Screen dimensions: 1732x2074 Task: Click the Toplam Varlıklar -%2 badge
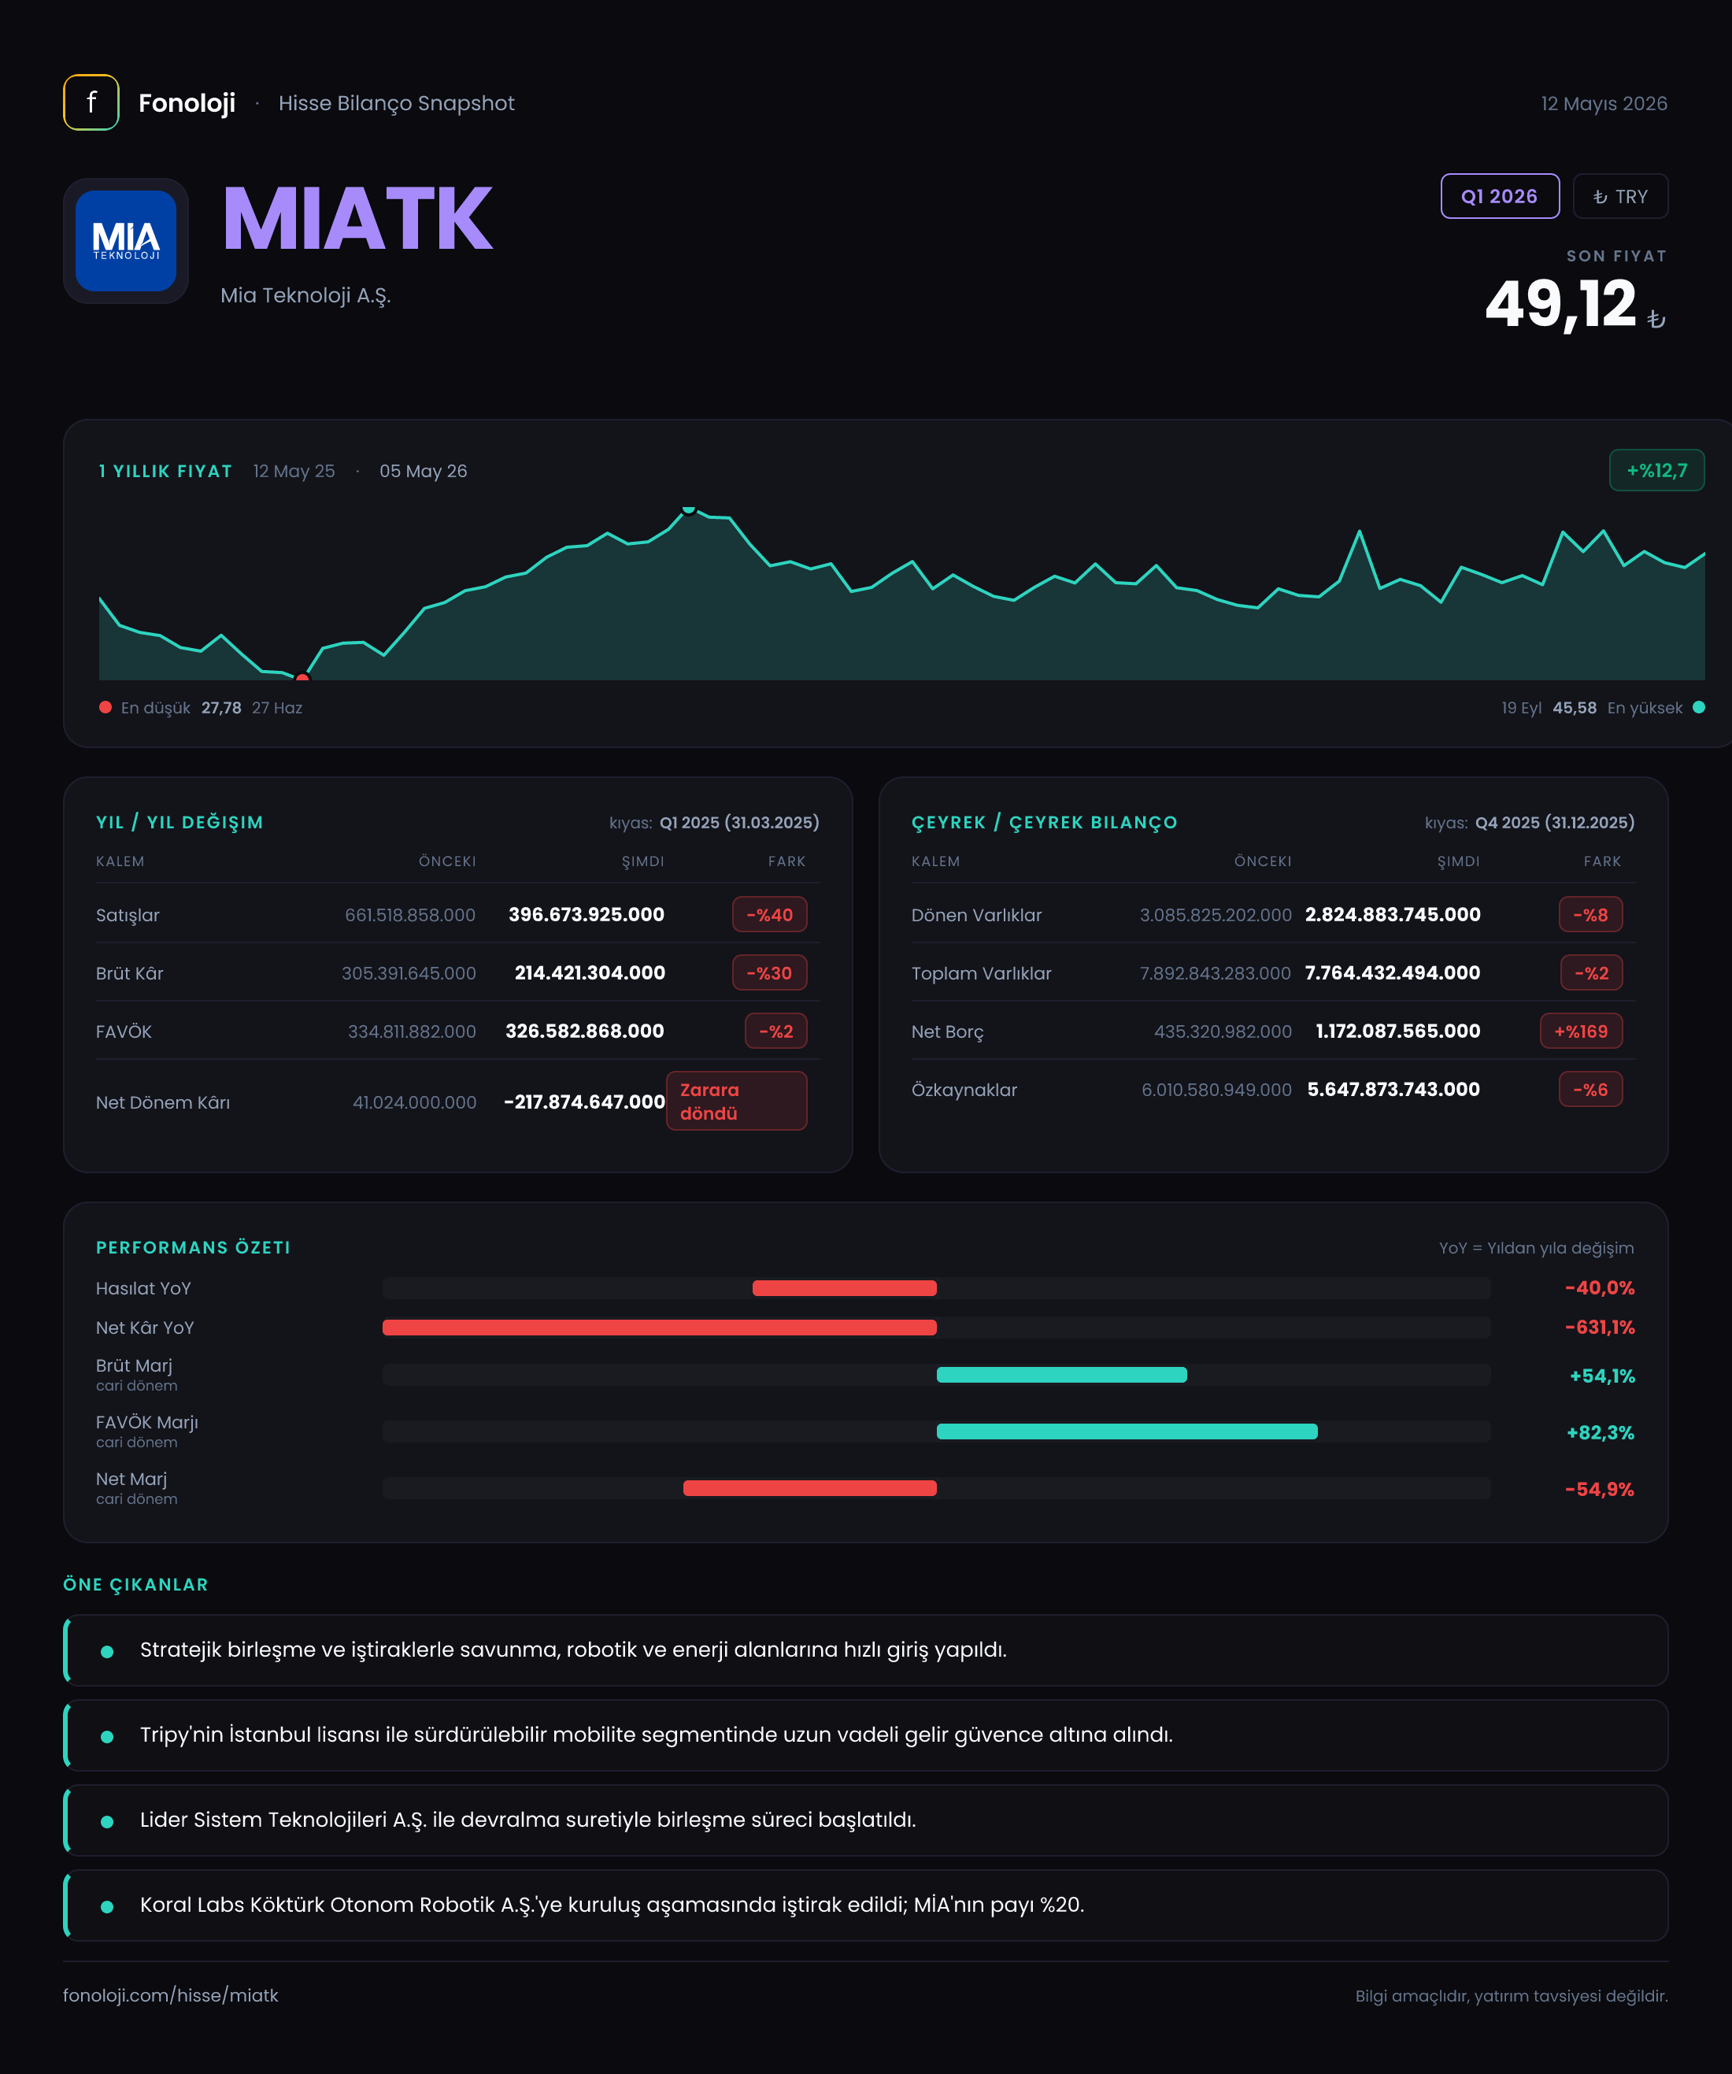[1591, 972]
